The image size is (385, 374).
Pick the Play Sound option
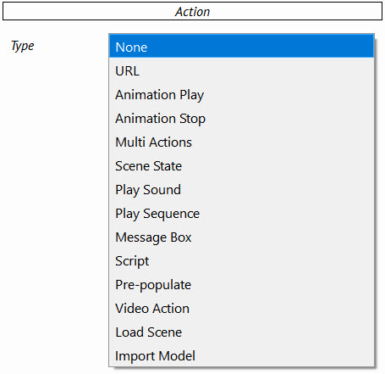click(x=241, y=189)
